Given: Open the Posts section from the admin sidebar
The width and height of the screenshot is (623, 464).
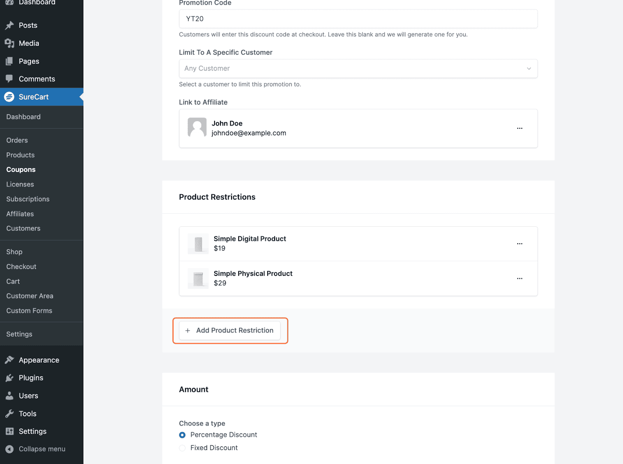Looking at the screenshot, I should (10, 25).
